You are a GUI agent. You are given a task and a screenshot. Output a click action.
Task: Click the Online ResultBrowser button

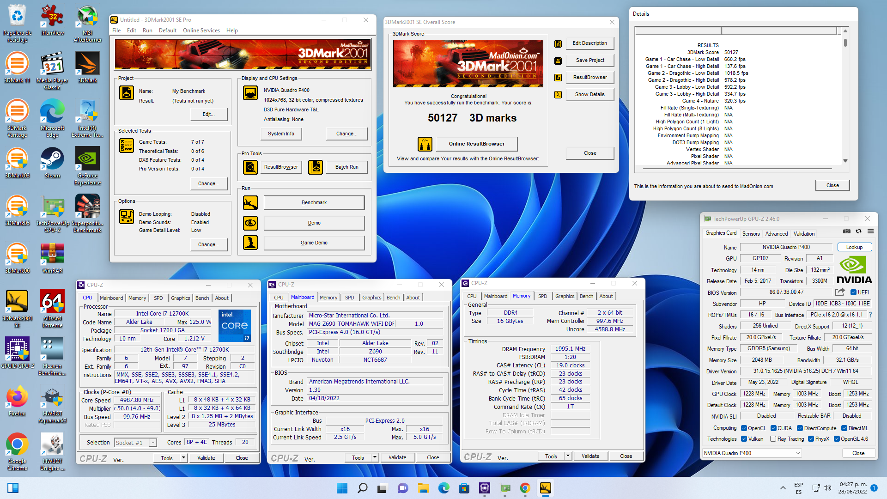[477, 144]
